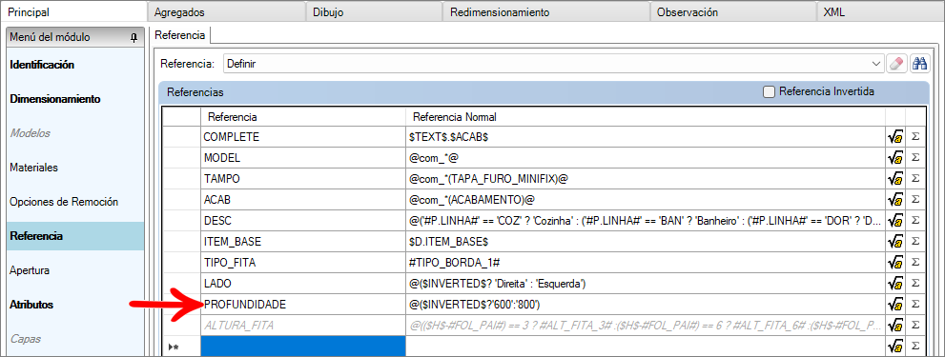Select the MODEL reference cell
This screenshot has width=945, height=357.
point(303,158)
